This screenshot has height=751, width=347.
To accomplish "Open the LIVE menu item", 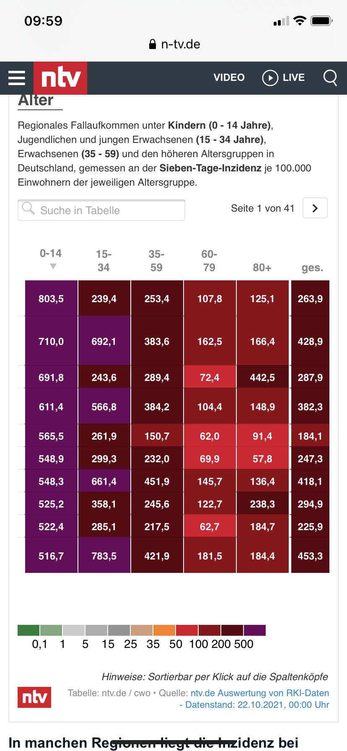I will 293,78.
